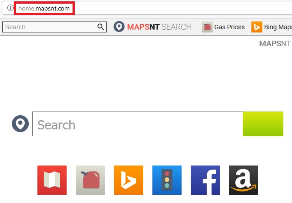Screen dimensions: 292x203
Task: Click the site information icon in address bar
Action: coord(10,8)
